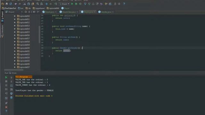Screen dimensions: 205x115
Task: Expand the episode010 folder
Action: tap(15, 16)
